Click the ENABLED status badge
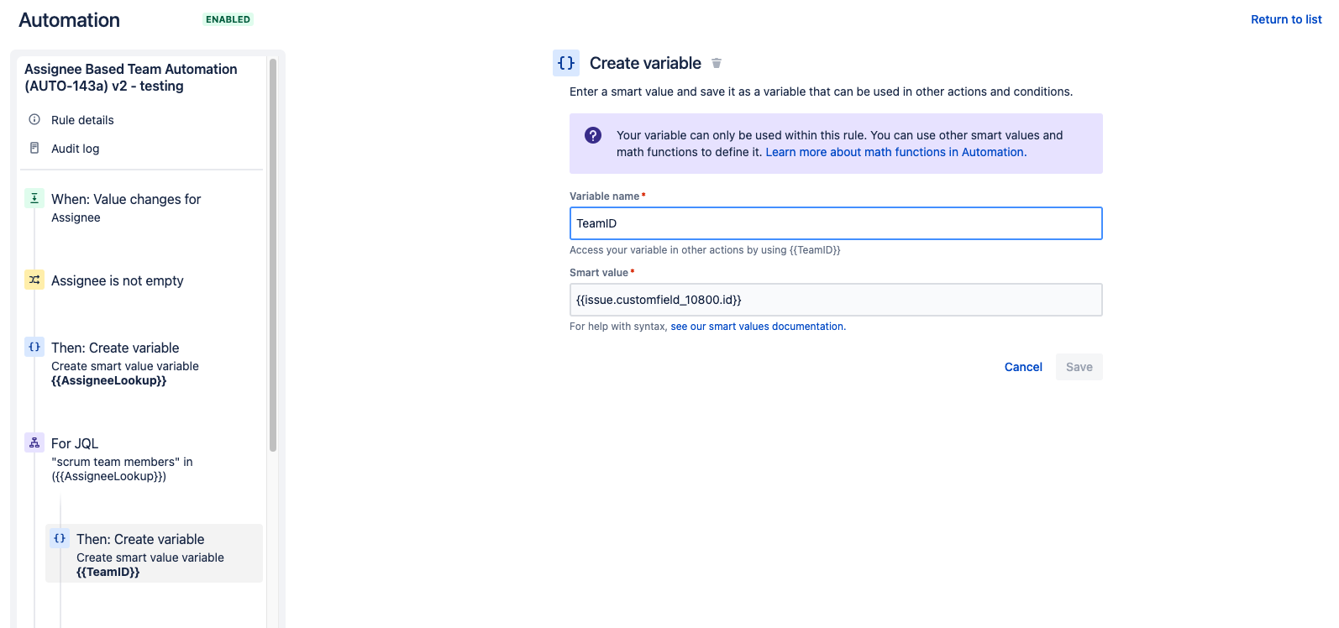 [228, 19]
